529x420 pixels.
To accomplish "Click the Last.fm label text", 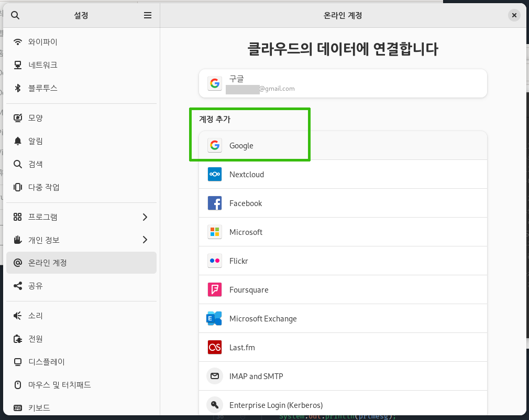I will point(242,348).
